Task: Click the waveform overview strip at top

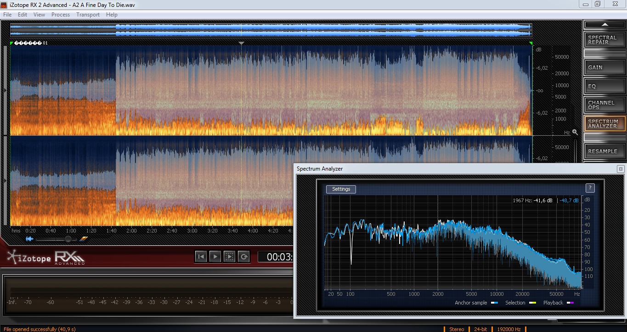Action: pos(271,30)
